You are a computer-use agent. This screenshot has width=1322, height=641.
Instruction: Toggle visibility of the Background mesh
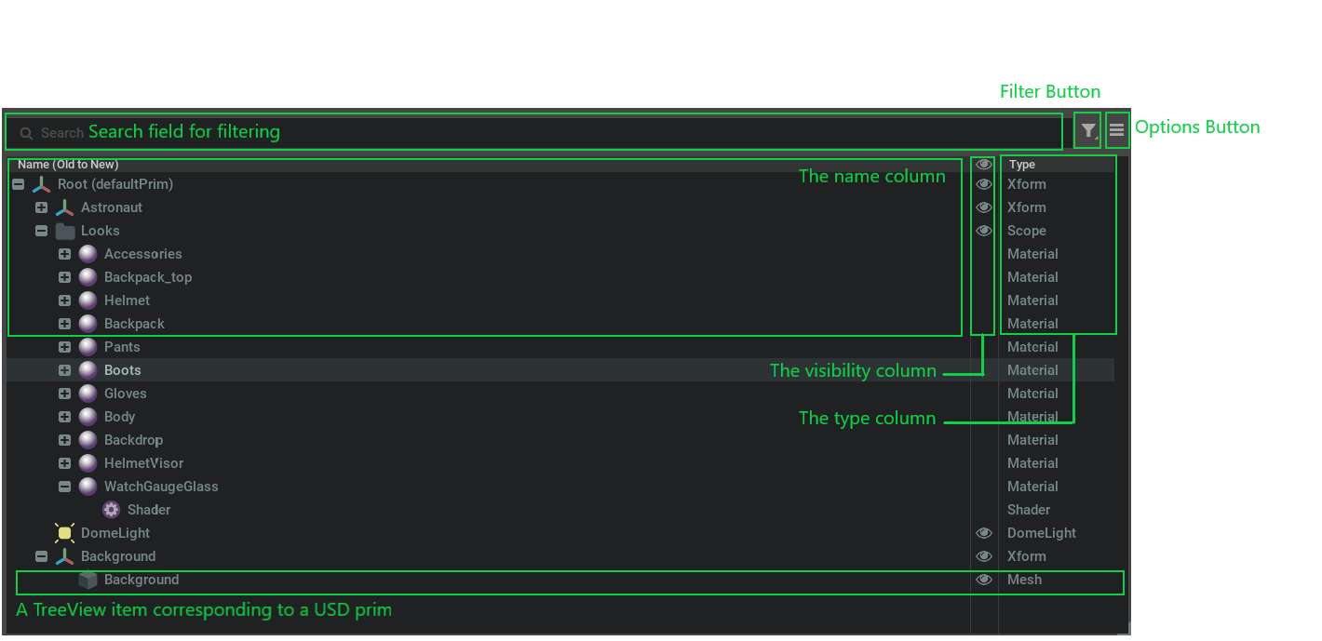tap(983, 580)
